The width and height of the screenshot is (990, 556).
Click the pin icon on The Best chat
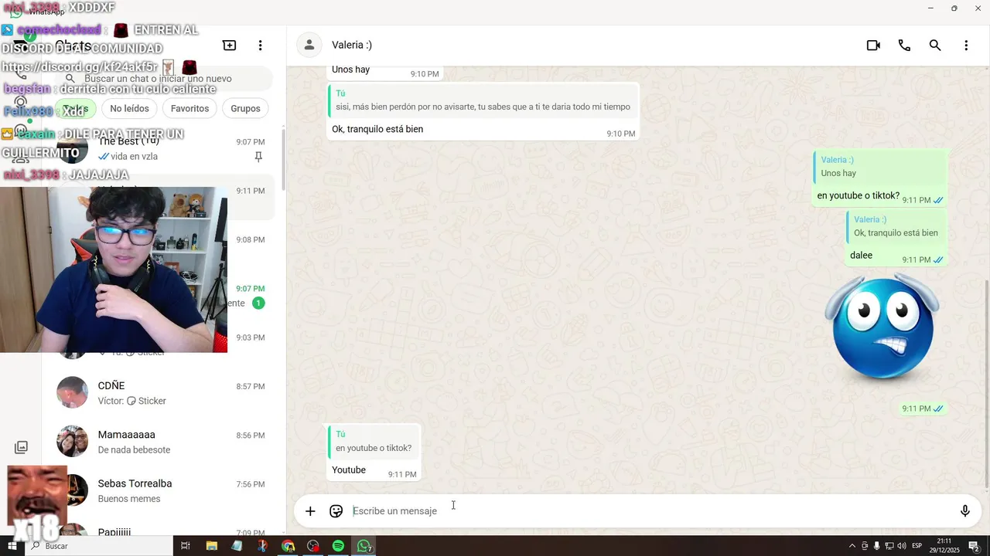[258, 157]
